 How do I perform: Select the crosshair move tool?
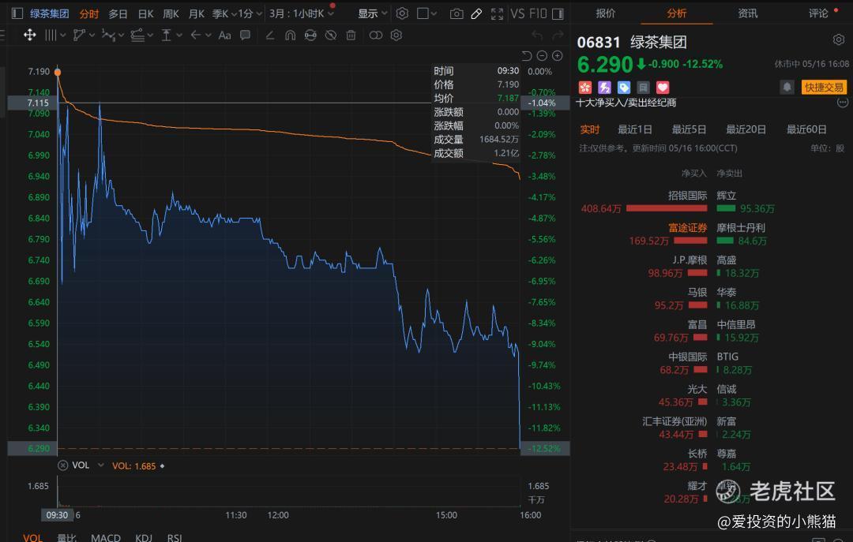(29, 36)
